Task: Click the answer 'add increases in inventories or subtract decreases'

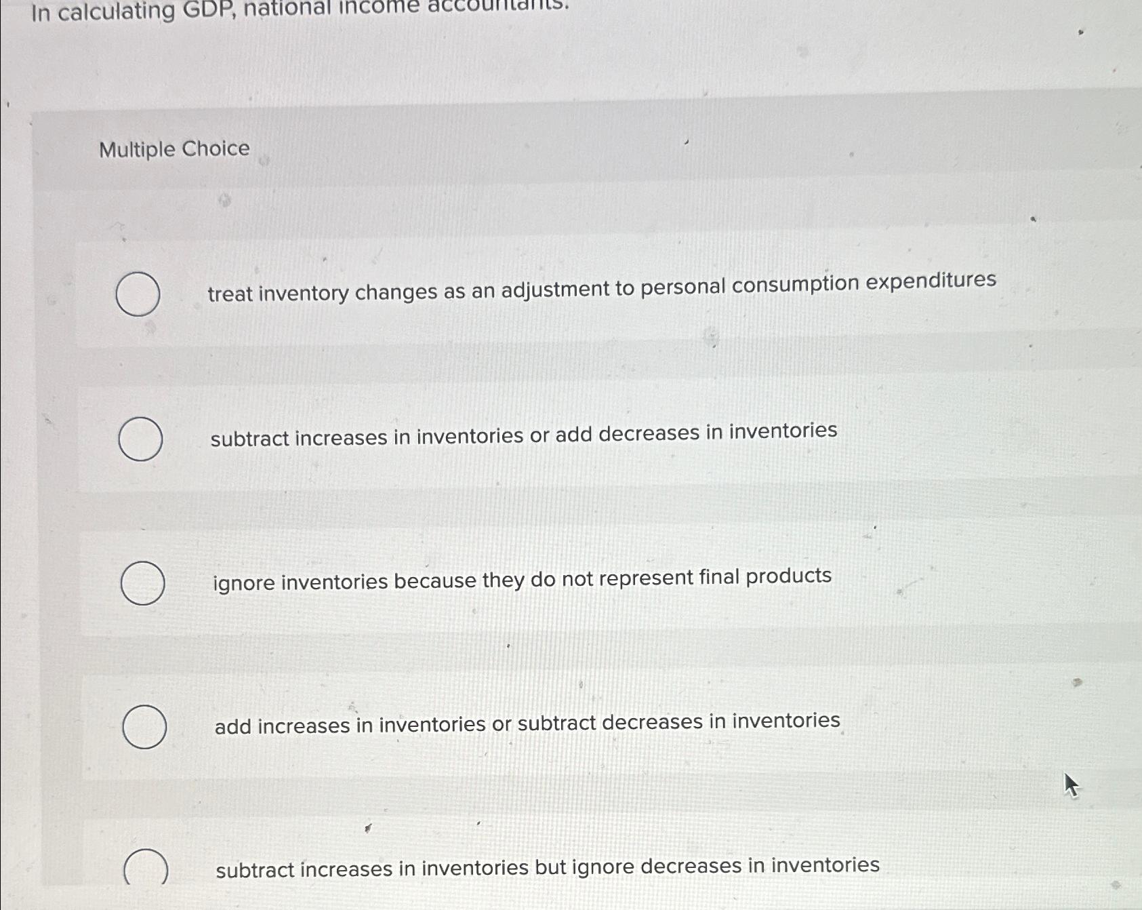Action: (527, 724)
